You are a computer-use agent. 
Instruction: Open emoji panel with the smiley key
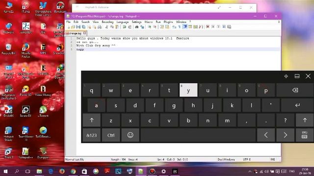(130, 135)
